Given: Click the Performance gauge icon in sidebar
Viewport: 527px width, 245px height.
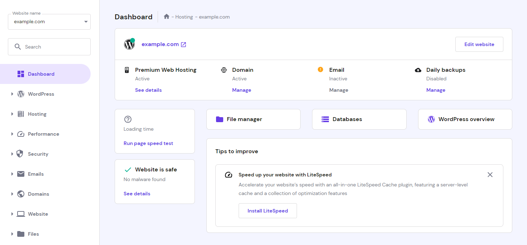Looking at the screenshot, I should pyautogui.click(x=21, y=134).
